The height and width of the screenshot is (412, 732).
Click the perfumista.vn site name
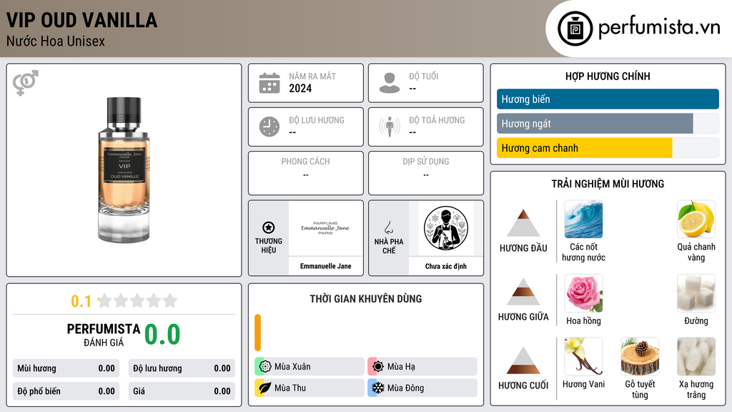[659, 28]
